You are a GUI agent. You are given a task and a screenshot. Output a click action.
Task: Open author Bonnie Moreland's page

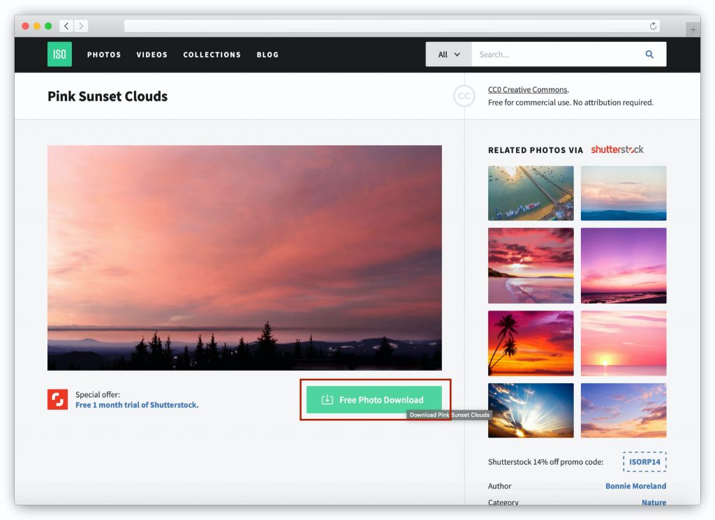click(x=635, y=486)
